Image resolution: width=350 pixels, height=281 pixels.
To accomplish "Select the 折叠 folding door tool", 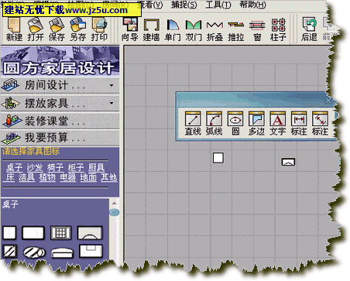I will 214,30.
